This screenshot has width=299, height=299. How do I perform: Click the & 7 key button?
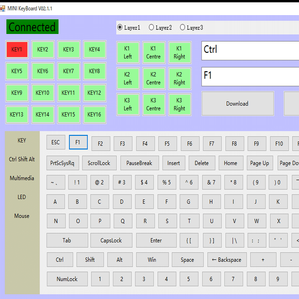(211, 183)
